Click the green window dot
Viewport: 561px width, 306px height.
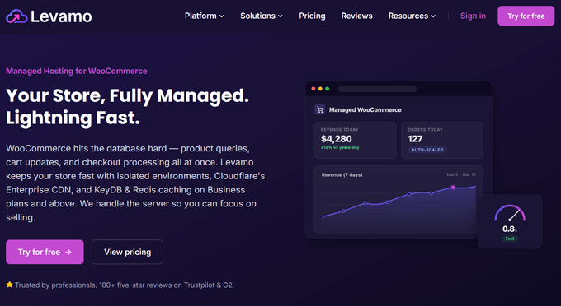(327, 89)
